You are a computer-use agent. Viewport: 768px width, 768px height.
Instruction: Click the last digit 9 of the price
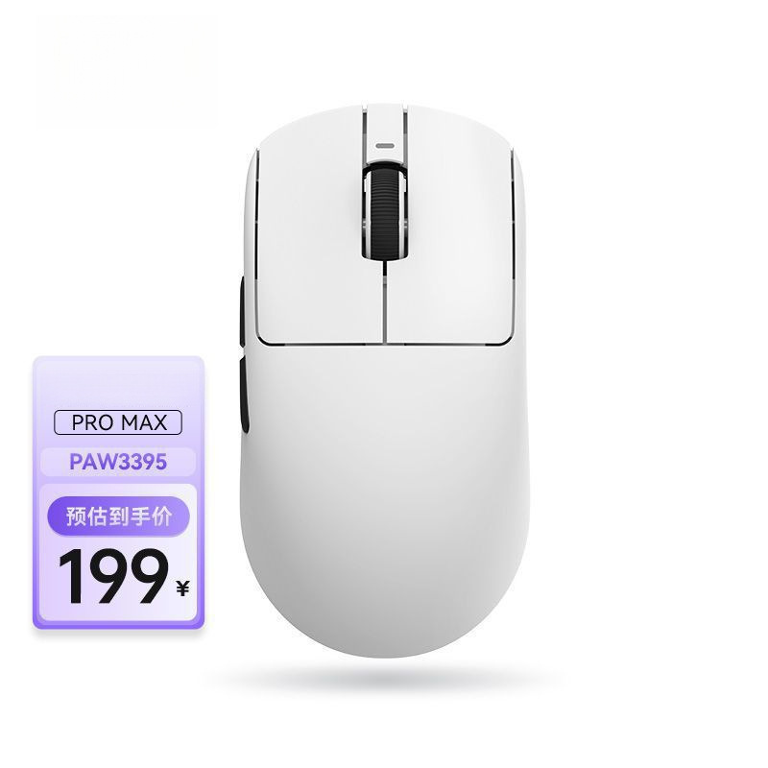147,577
